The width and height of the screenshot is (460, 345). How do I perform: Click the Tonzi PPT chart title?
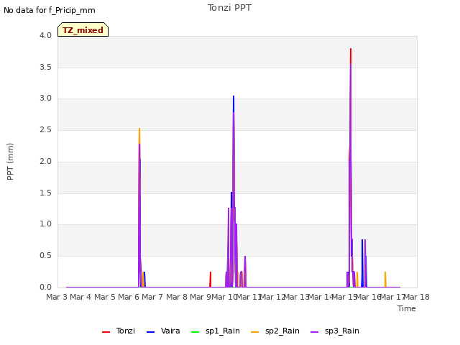click(x=229, y=8)
